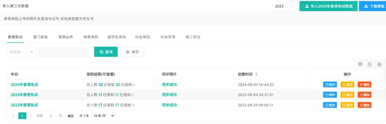Switch to the 第二学位 tab
The width and height of the screenshot is (386, 124).
[x=193, y=37]
